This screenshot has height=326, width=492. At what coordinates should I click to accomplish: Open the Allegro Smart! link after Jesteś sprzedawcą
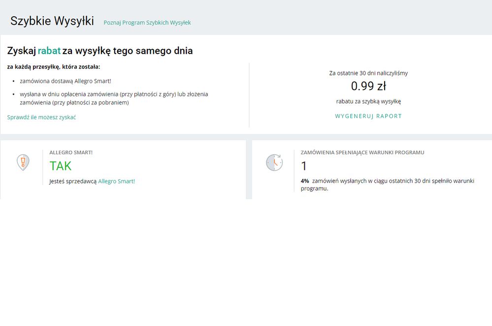(116, 181)
